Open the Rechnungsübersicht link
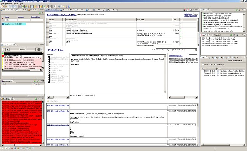This screenshot has width=247, height=151. (190, 16)
